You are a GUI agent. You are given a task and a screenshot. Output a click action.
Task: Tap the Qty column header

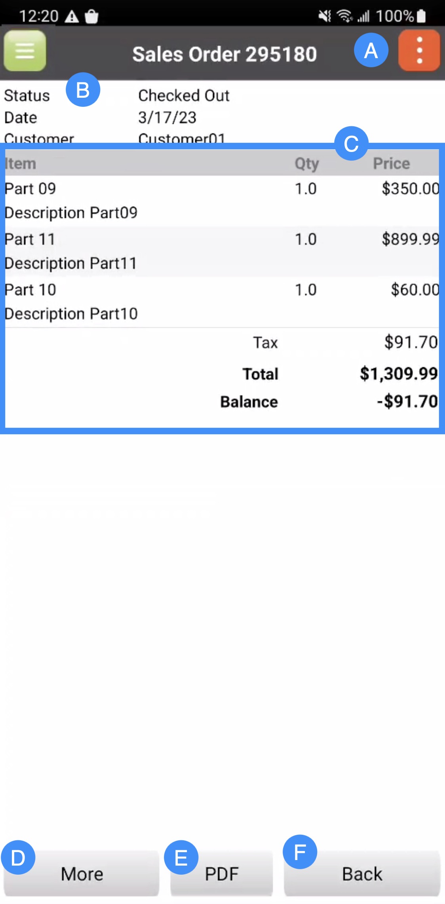tap(306, 163)
